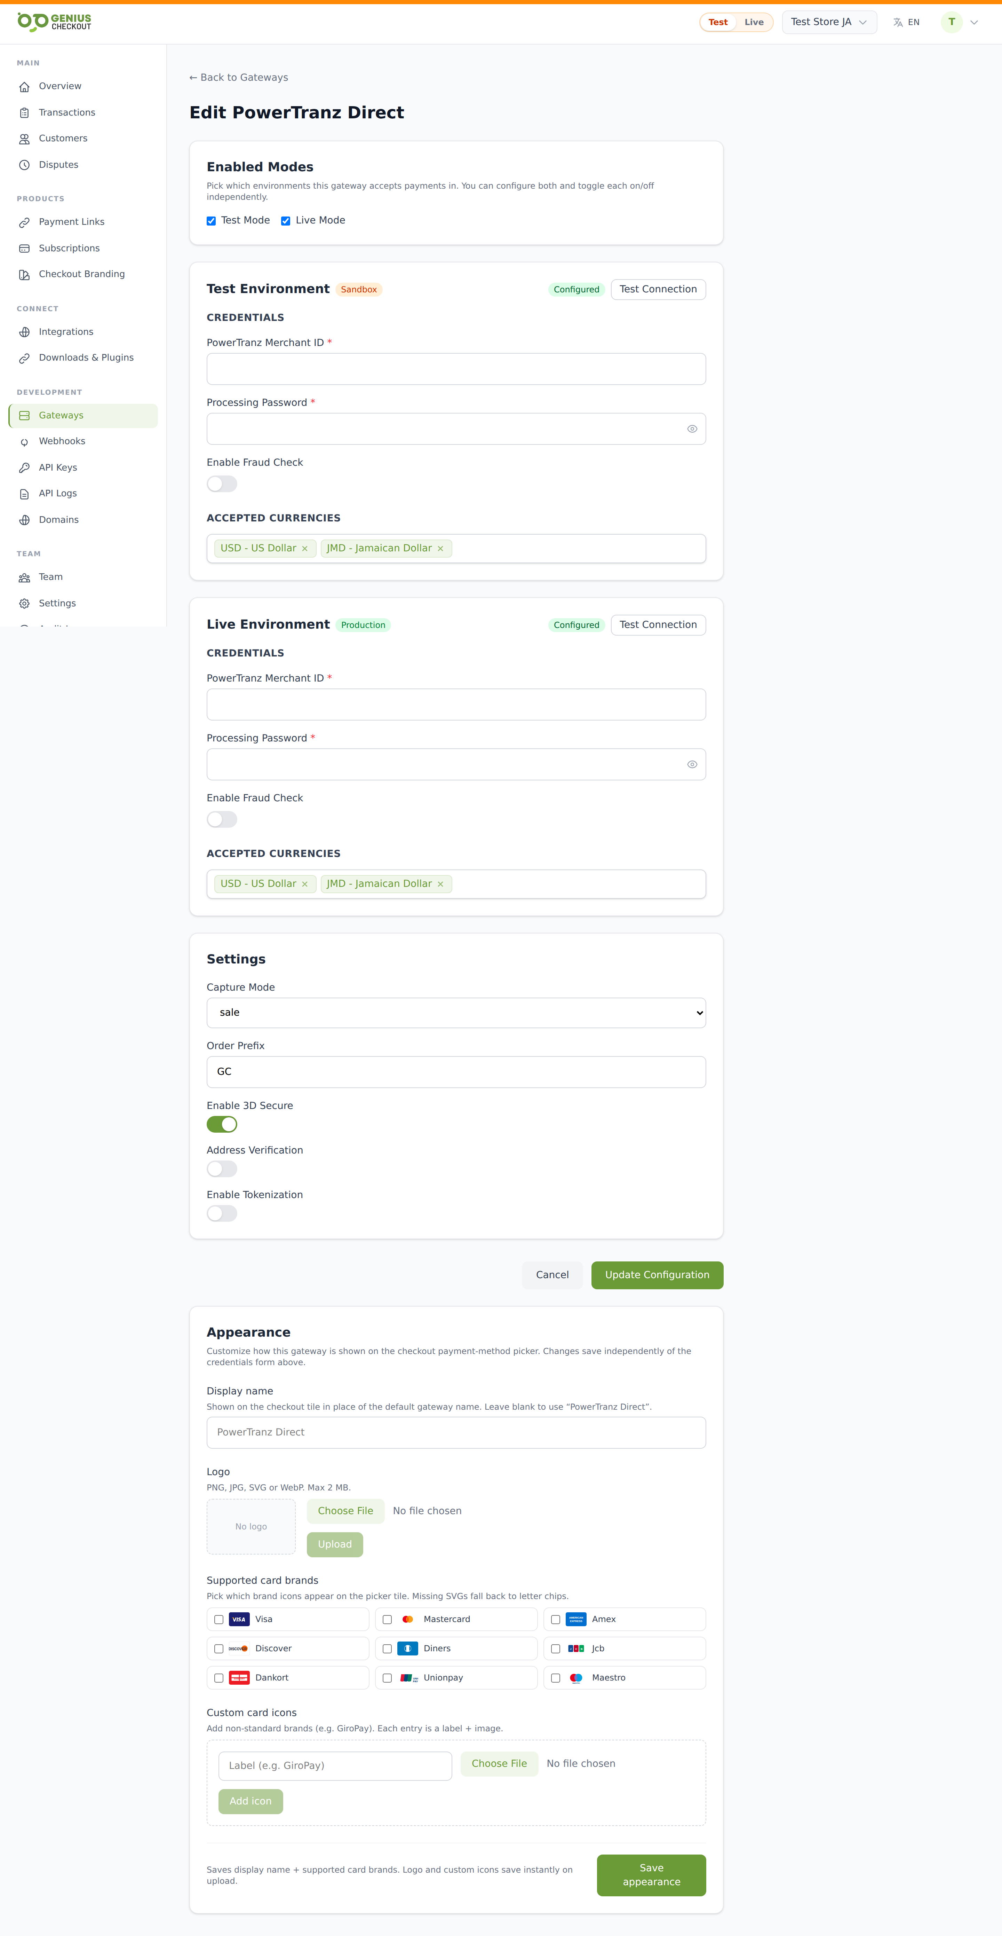Switch to Test mode tab
This screenshot has width=1002, height=1936.
(x=718, y=23)
